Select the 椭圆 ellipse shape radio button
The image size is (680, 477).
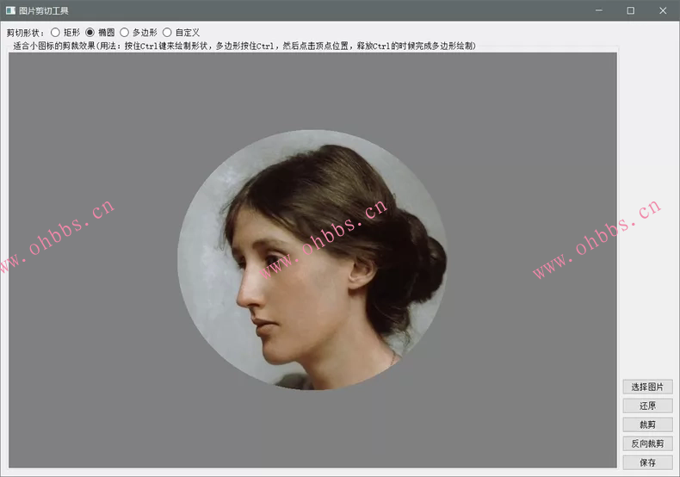[90, 33]
